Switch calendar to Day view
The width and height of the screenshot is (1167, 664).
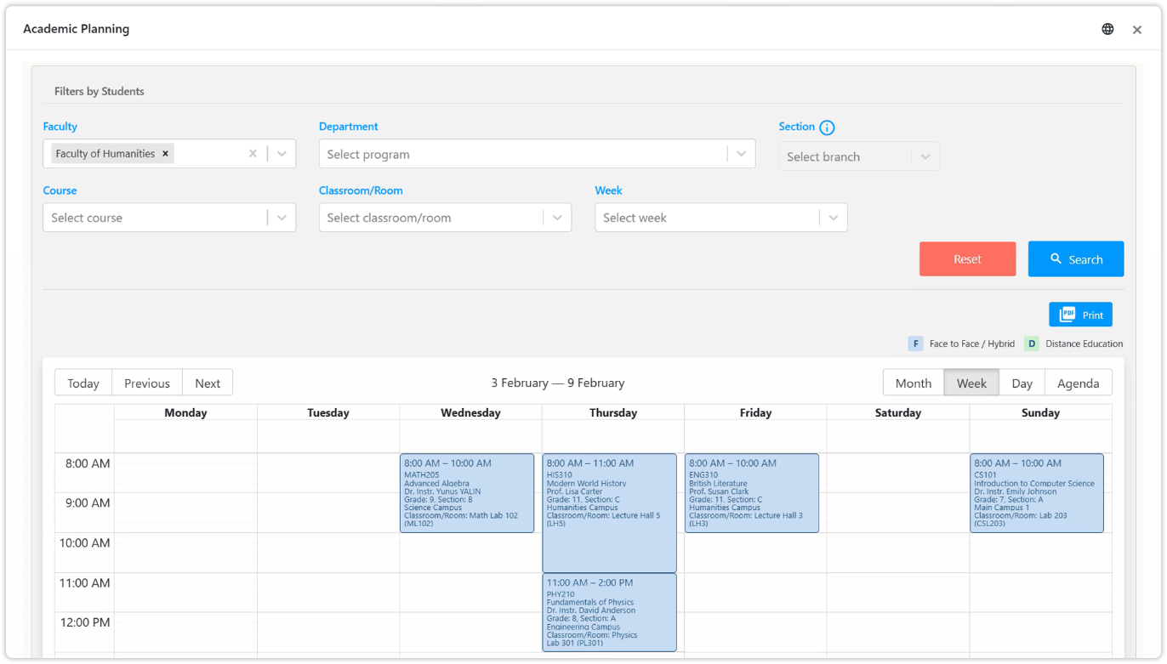point(1022,383)
